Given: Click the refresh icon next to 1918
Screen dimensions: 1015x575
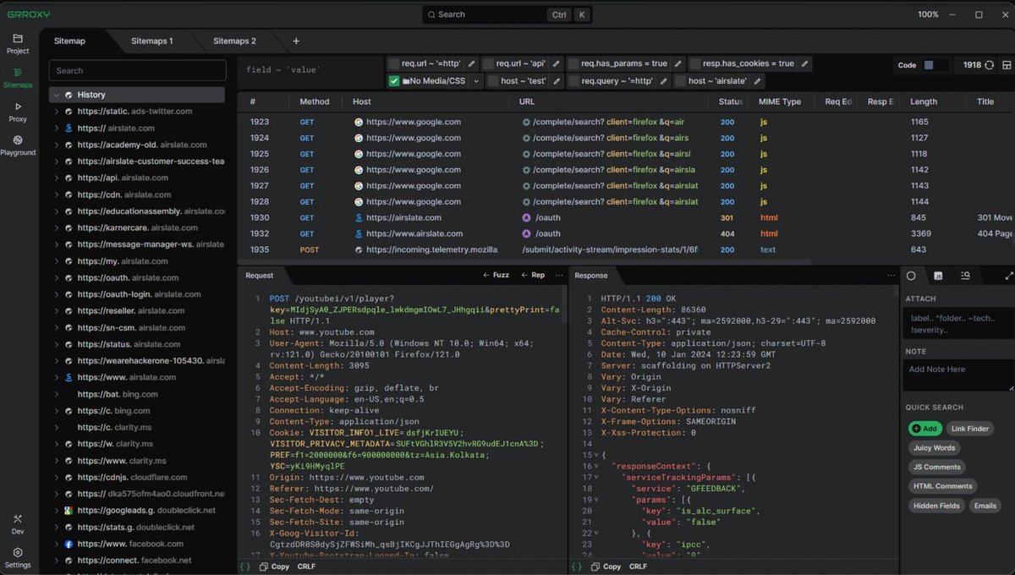Looking at the screenshot, I should click(989, 65).
